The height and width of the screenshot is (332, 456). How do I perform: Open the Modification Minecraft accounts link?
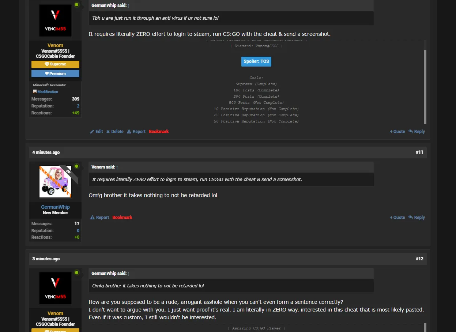point(48,92)
